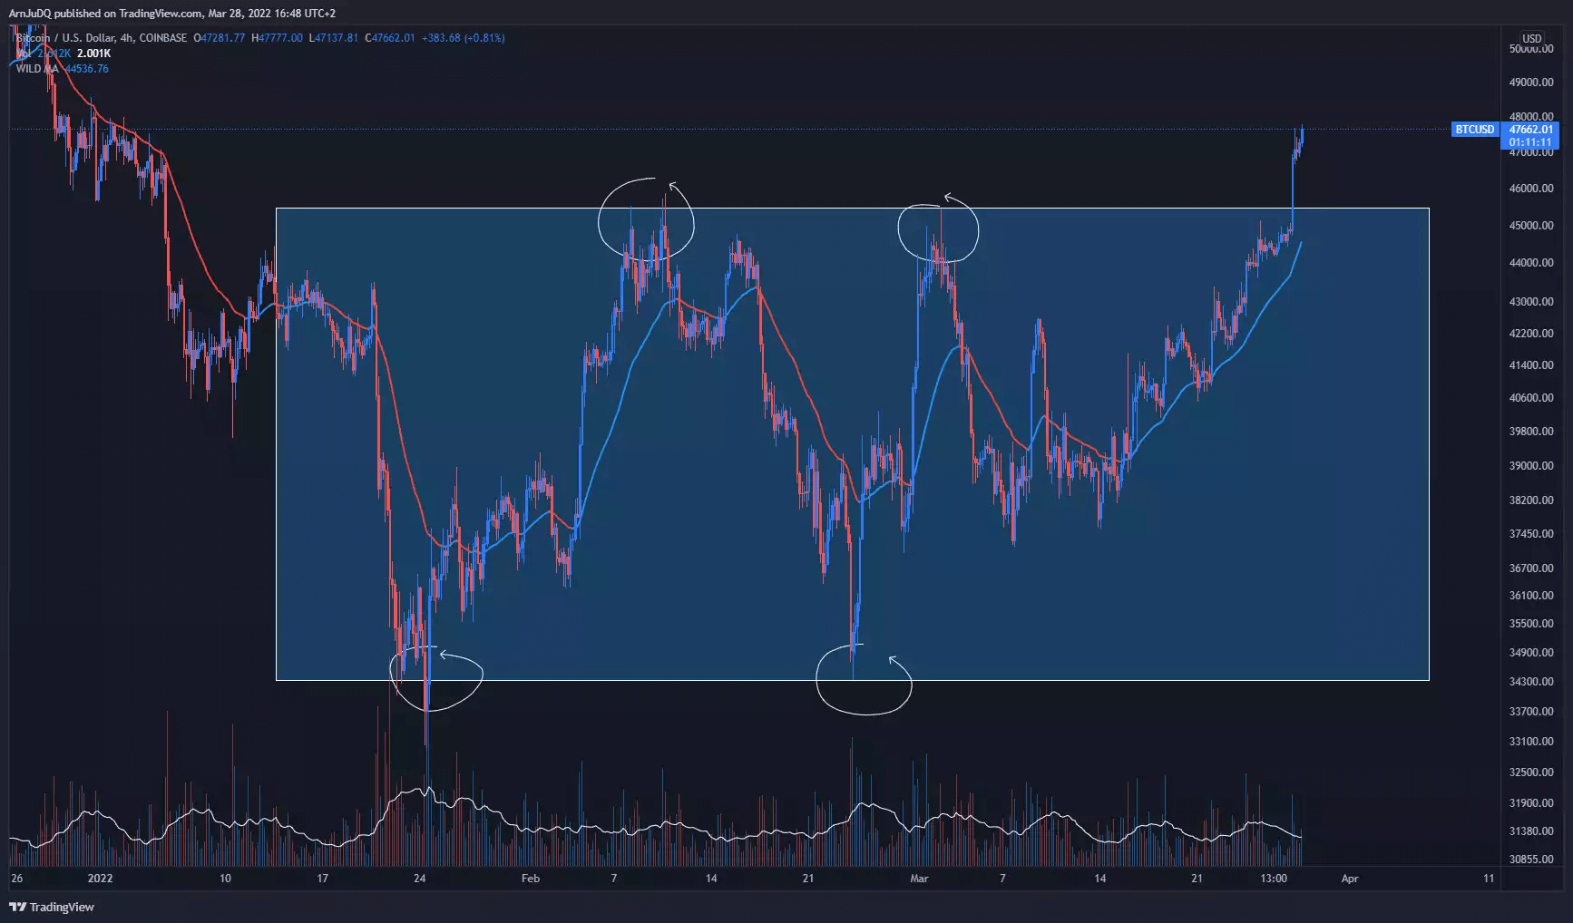1573x923 pixels.
Task: Click the change value +383.68 (+0.81%)
Action: point(463,38)
